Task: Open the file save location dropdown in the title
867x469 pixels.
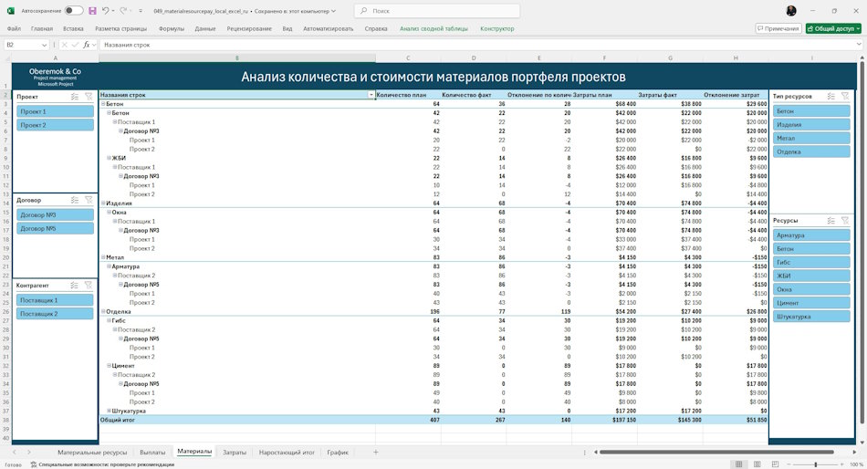Action: [x=333, y=11]
